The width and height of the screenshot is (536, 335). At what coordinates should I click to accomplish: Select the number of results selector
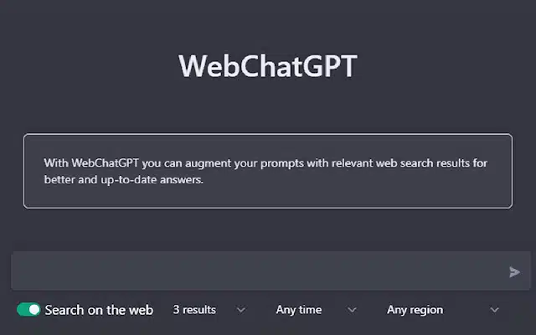[209, 310]
